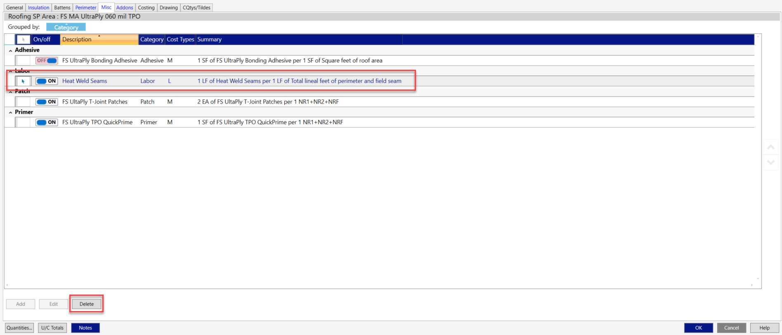The height and width of the screenshot is (335, 782).
Task: Collapse the Patch group
Action: pyautogui.click(x=10, y=92)
